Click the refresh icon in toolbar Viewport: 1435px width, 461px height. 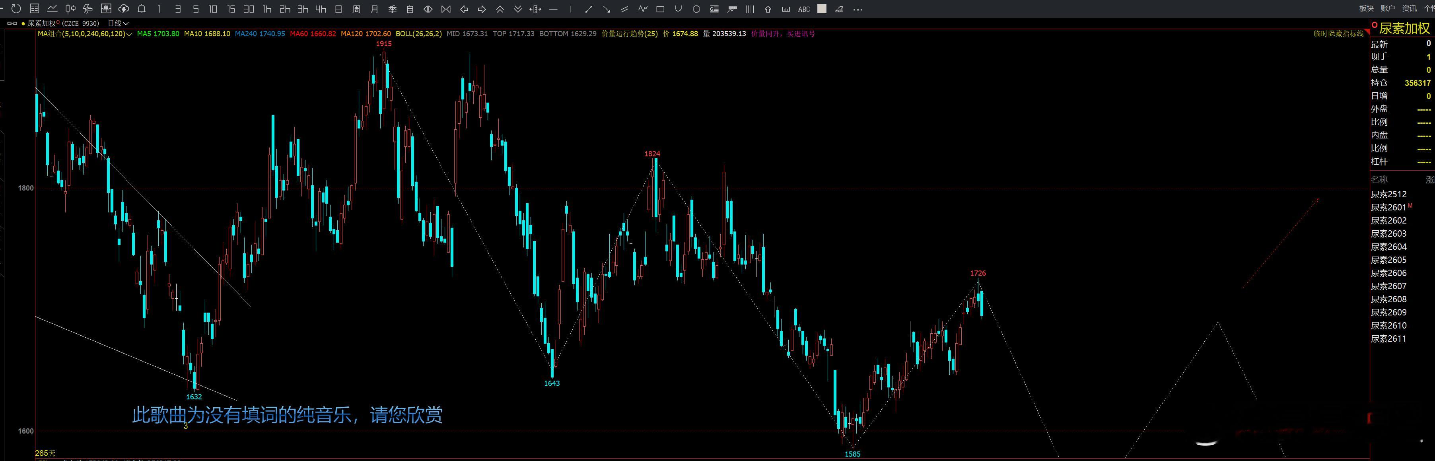click(x=16, y=9)
